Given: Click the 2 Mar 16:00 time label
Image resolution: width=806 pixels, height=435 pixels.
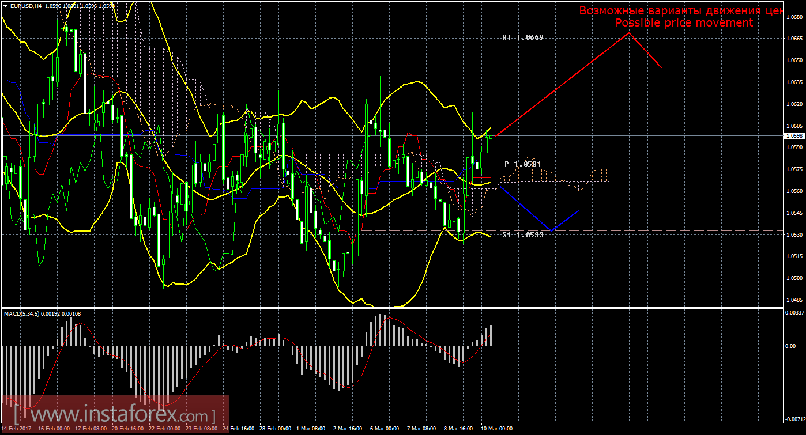Looking at the screenshot, I should (348, 429).
